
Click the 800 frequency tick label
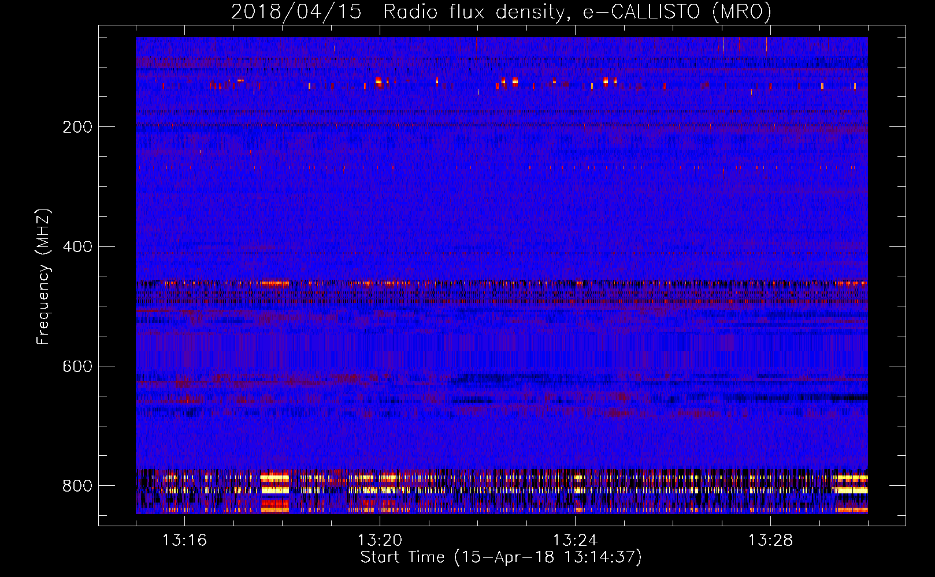(x=77, y=486)
